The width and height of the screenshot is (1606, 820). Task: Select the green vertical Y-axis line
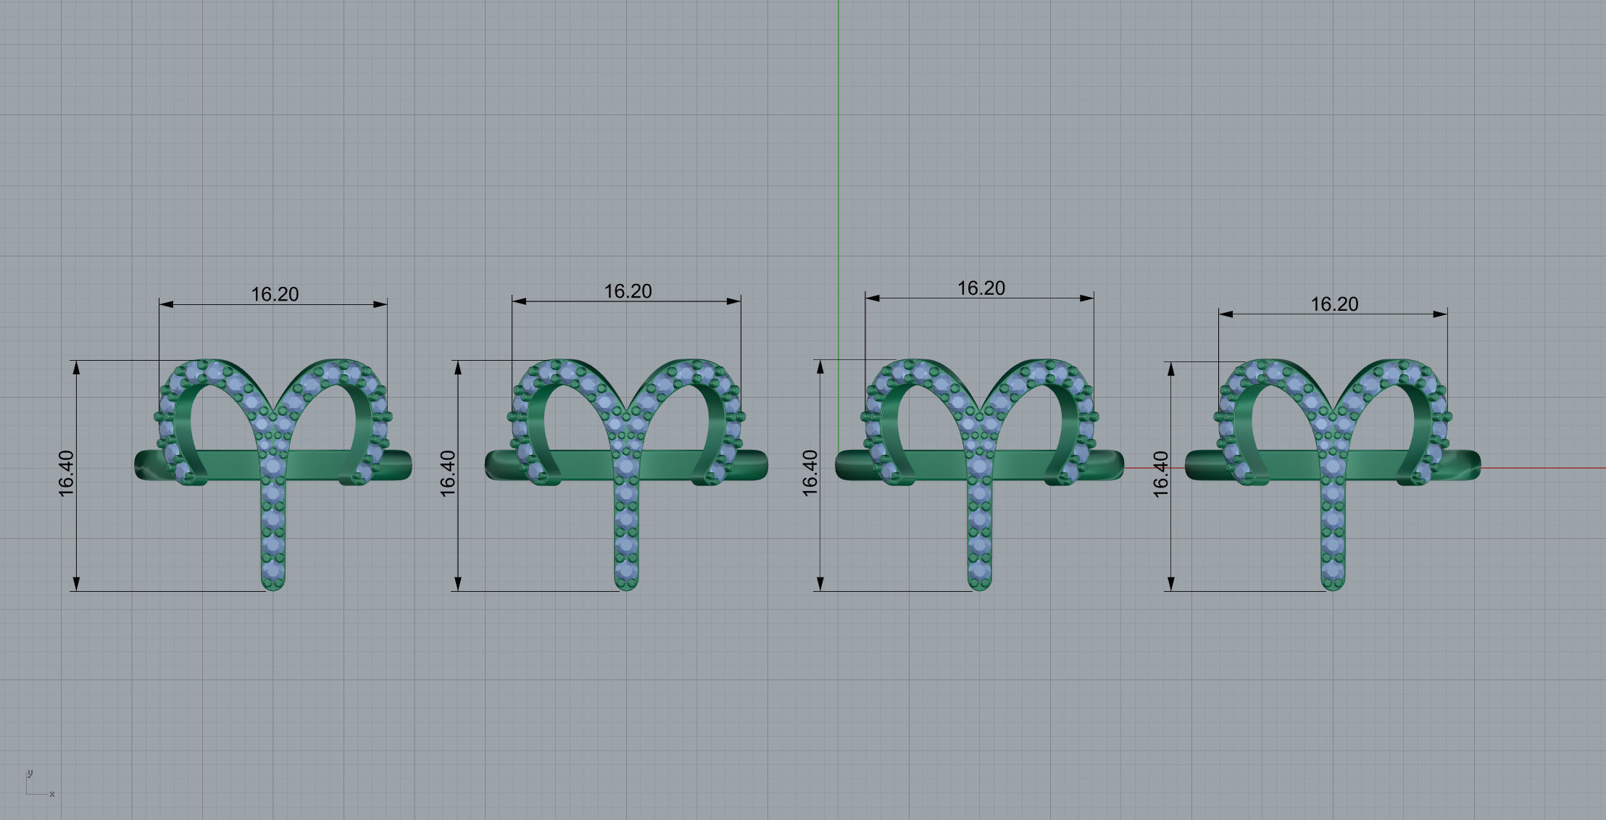[x=839, y=225]
